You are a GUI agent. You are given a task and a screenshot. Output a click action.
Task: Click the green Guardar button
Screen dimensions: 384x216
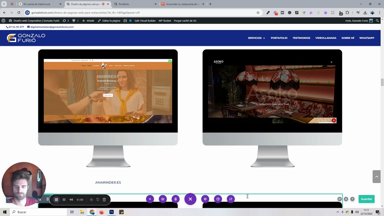click(x=366, y=199)
